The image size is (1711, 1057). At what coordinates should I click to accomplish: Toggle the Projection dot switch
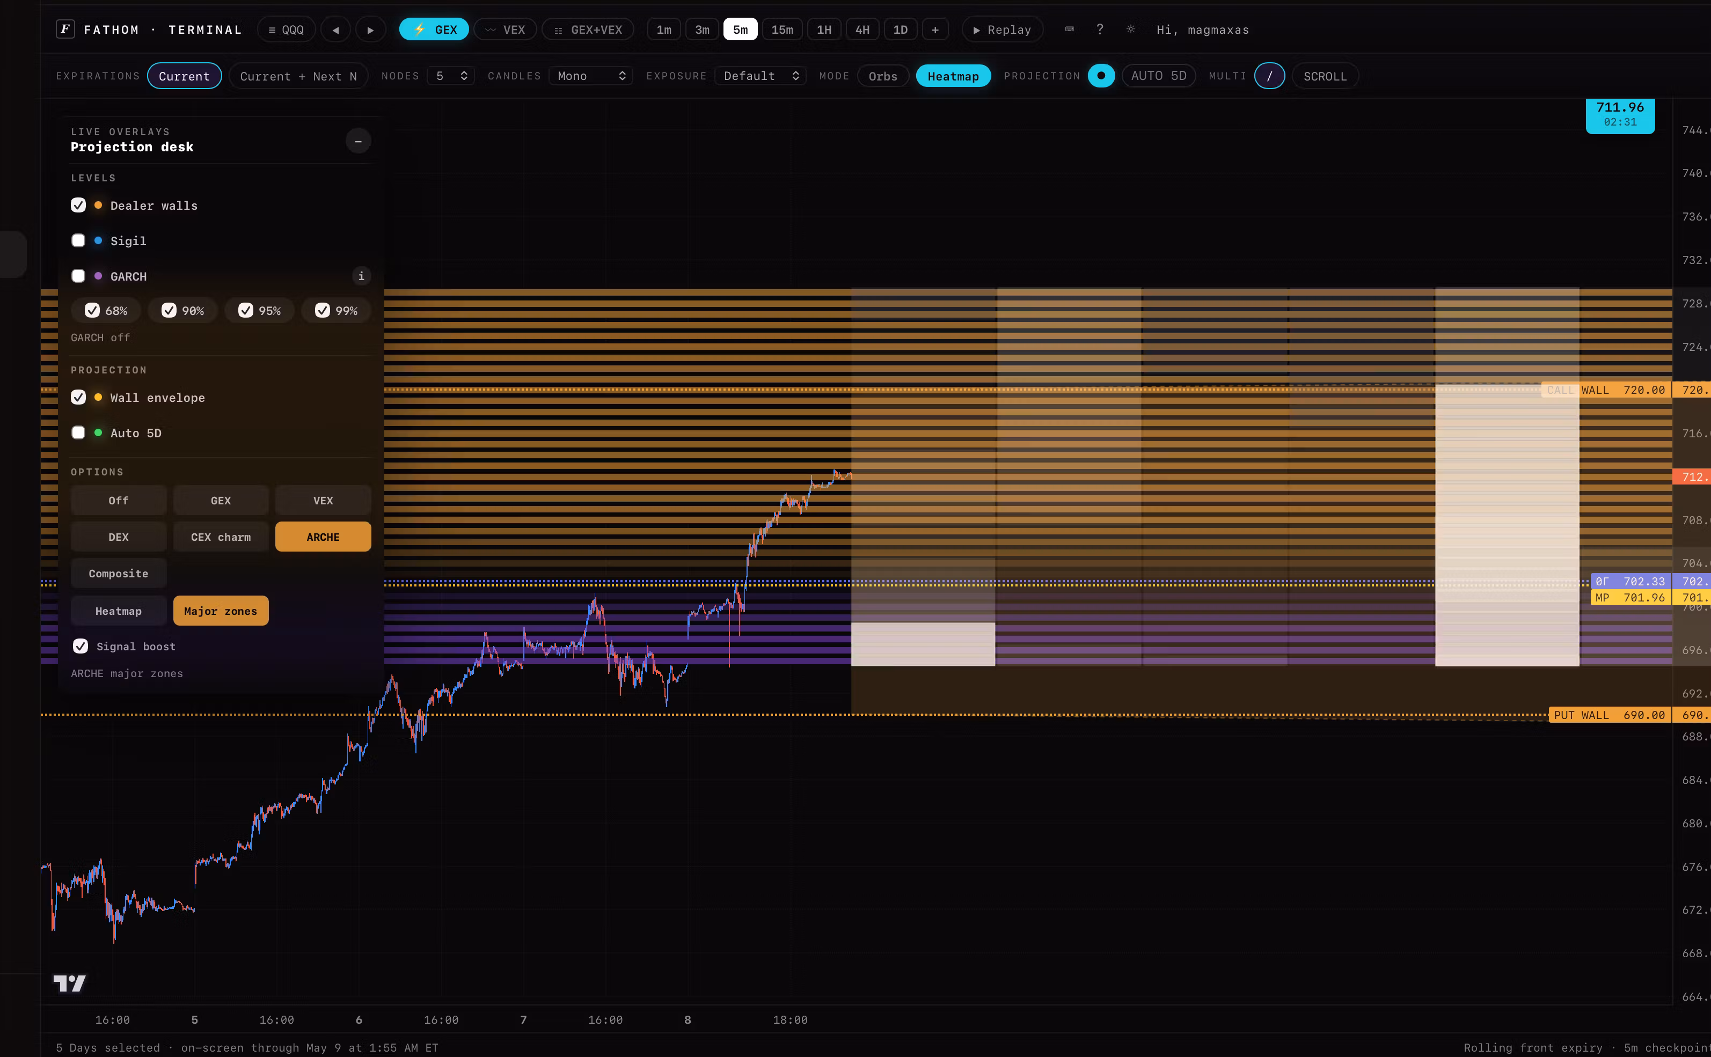tap(1101, 76)
